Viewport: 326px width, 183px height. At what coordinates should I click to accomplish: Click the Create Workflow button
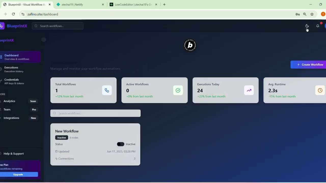click(308, 65)
